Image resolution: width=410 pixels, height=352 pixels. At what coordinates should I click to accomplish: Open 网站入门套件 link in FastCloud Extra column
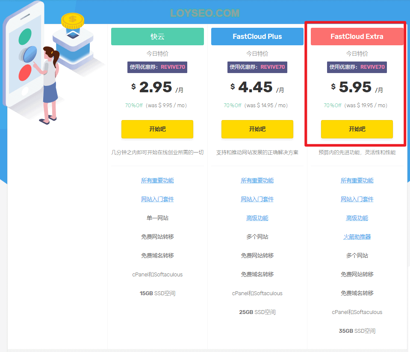point(357,199)
